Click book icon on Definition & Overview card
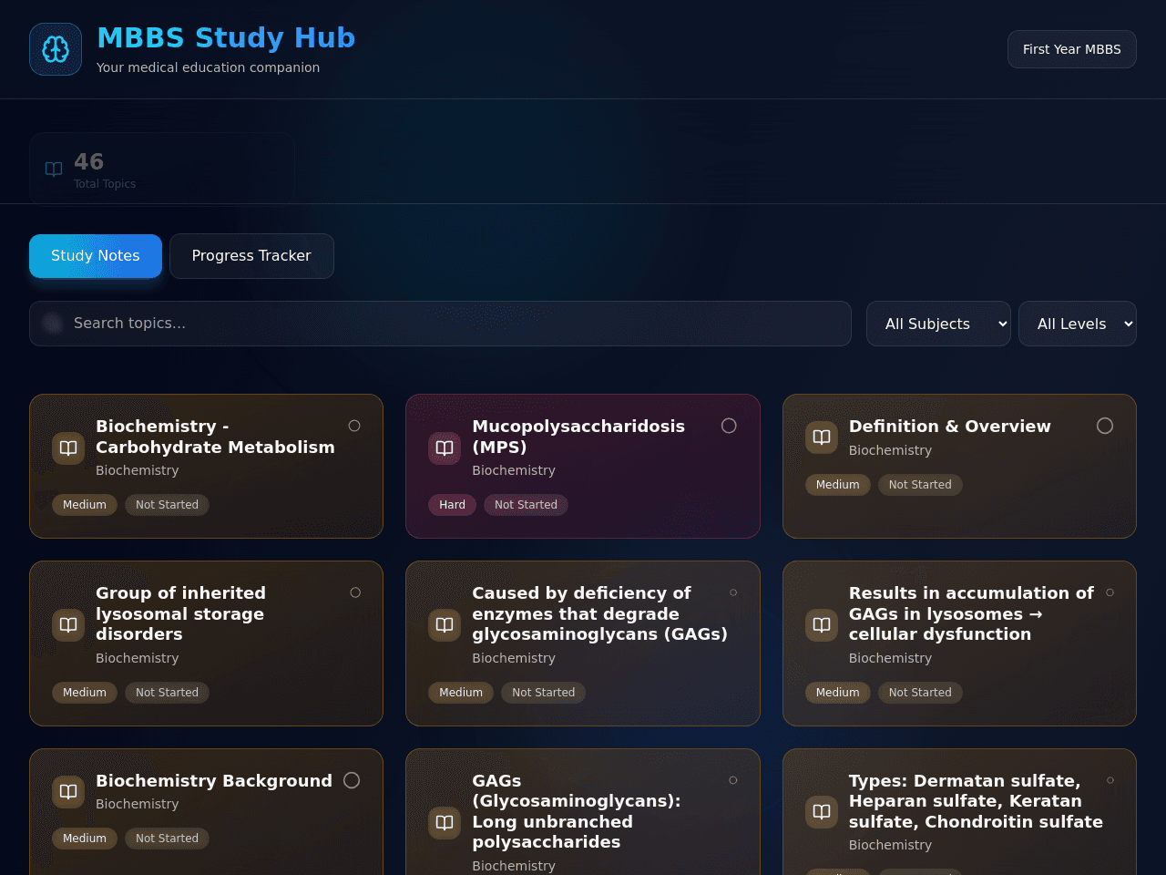Viewport: 1166px width, 875px height. coord(822,437)
